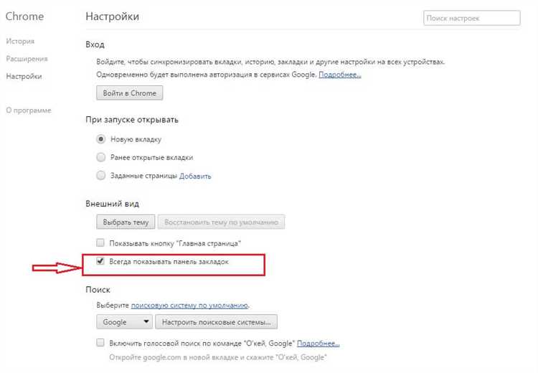The image size is (538, 373).
Task: Click the Chrome title in the sidebar
Action: pyautogui.click(x=24, y=16)
